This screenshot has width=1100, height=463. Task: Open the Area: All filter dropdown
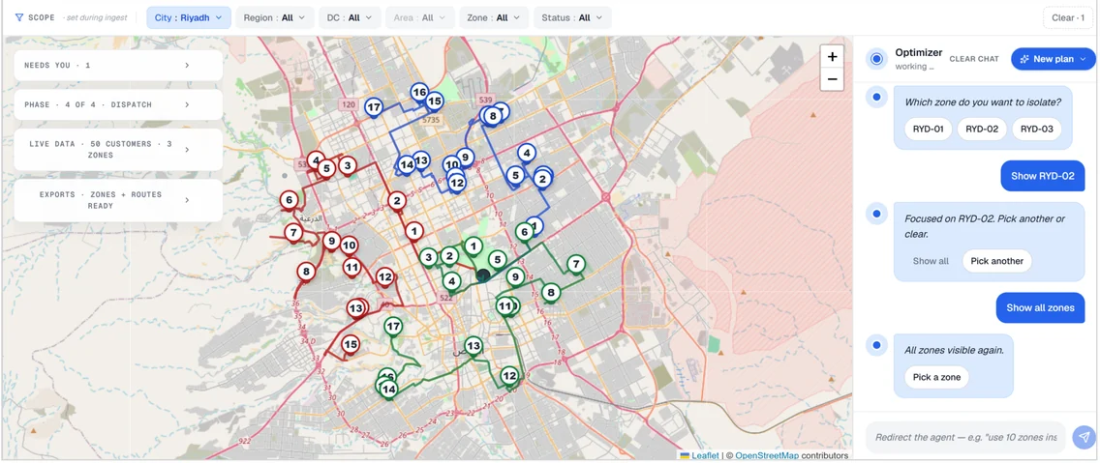click(x=419, y=17)
